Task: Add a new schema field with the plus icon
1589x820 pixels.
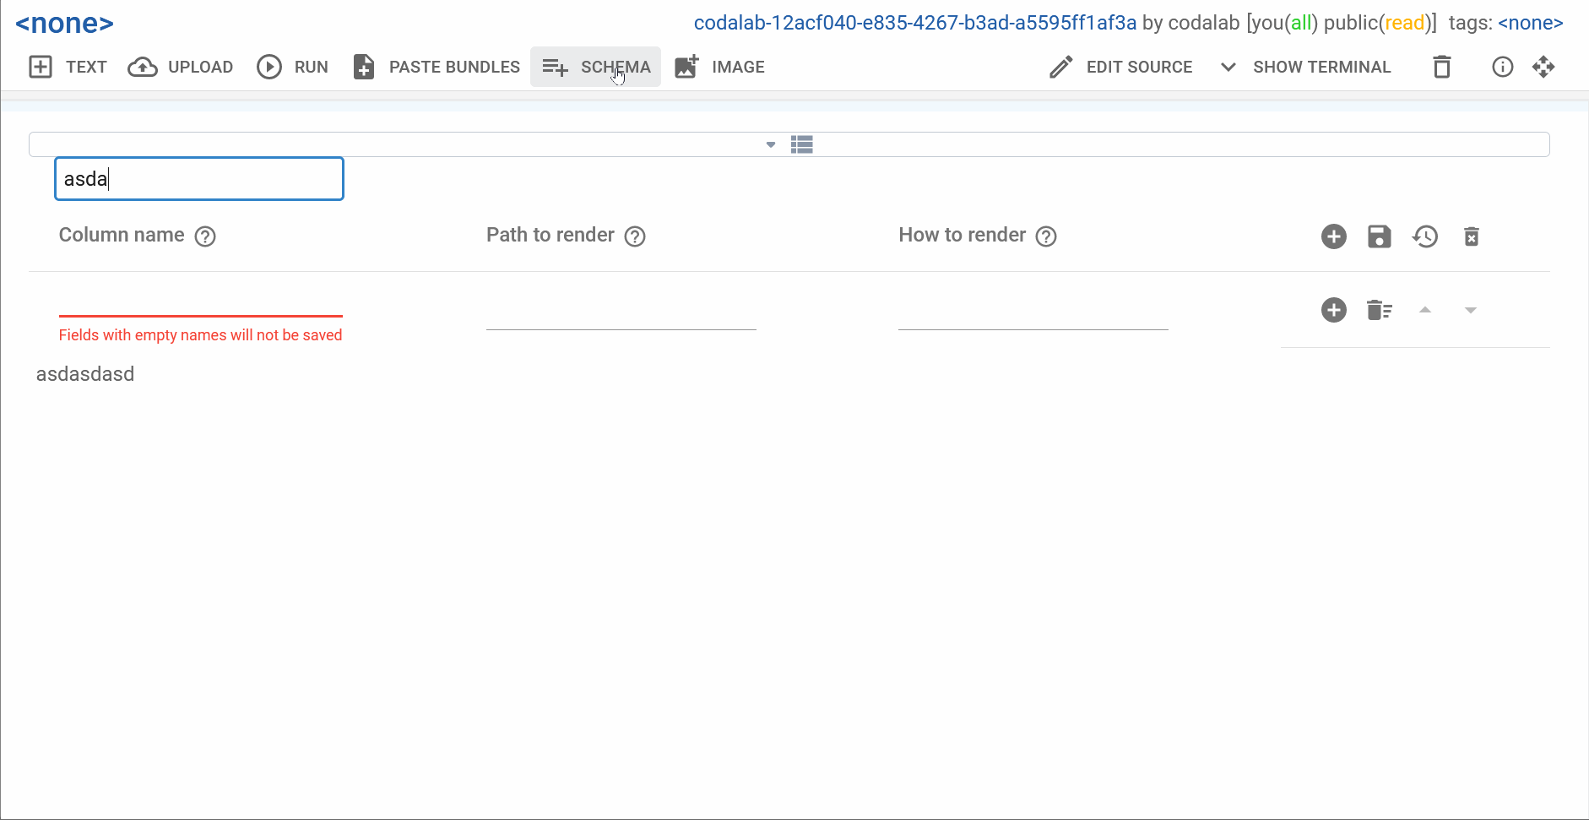Action: pos(1333,236)
